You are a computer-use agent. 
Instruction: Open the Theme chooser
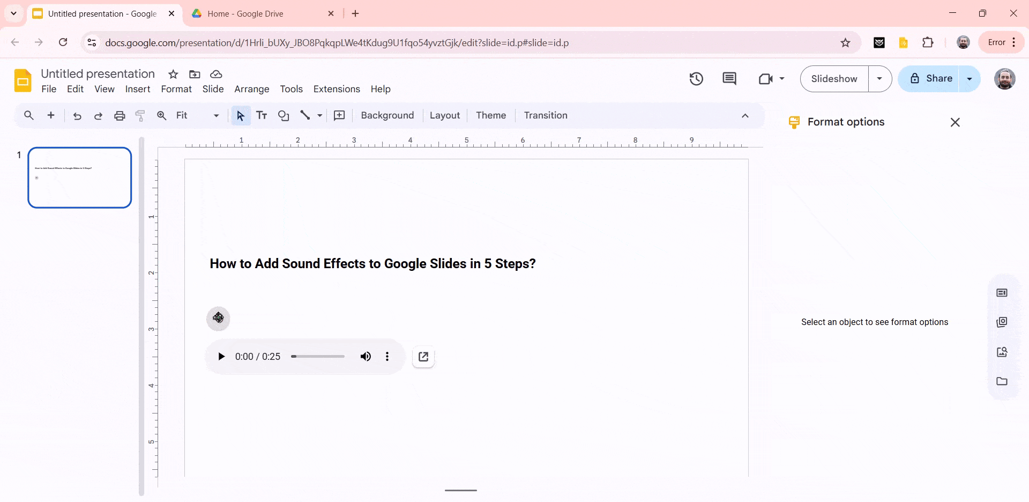pos(490,115)
